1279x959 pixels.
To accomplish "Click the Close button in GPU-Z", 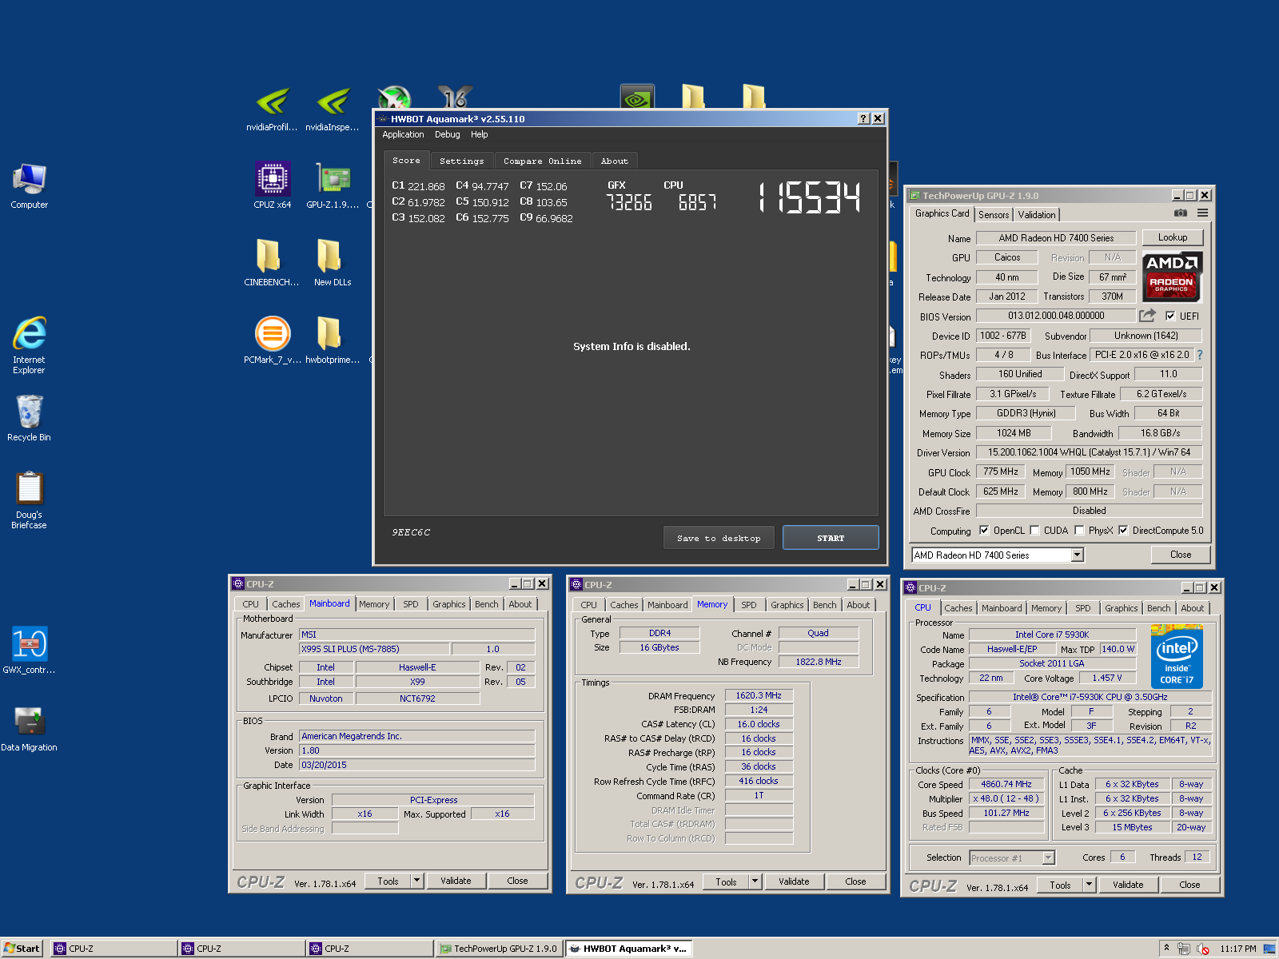I will tap(1181, 555).
